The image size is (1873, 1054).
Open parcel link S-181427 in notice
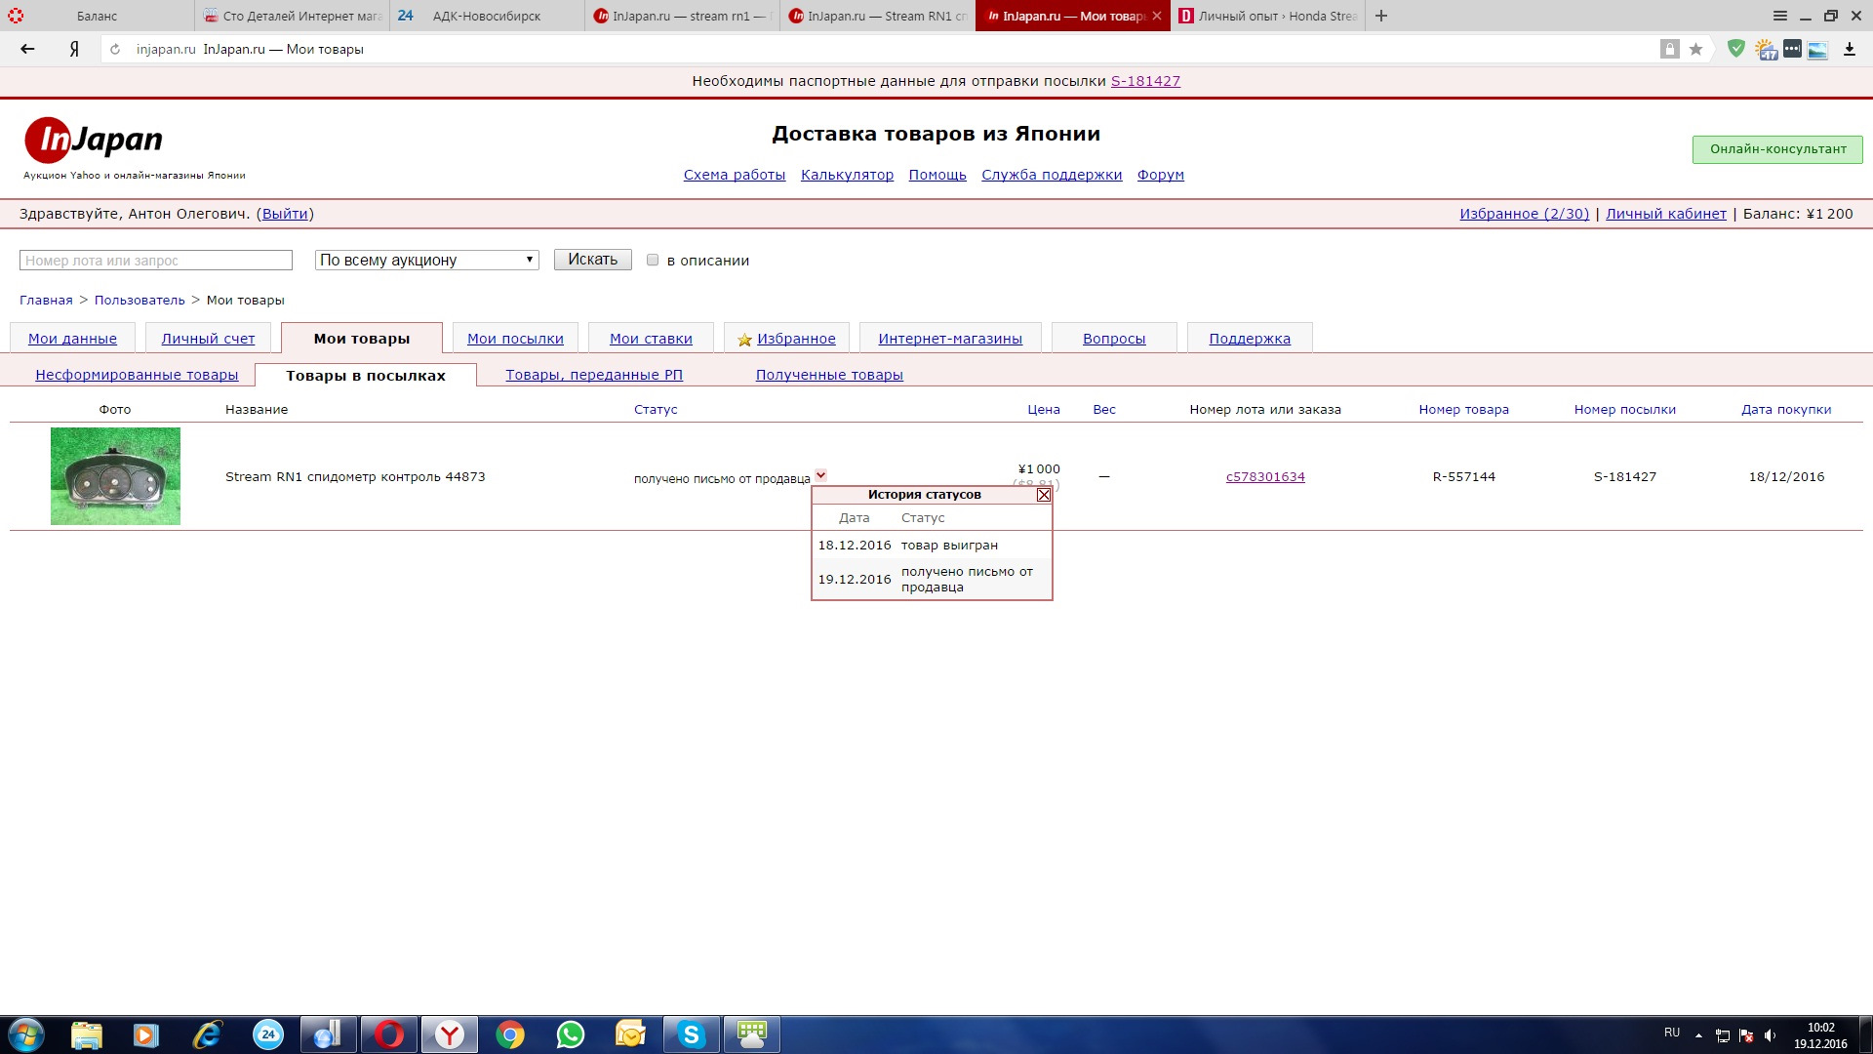(x=1145, y=81)
